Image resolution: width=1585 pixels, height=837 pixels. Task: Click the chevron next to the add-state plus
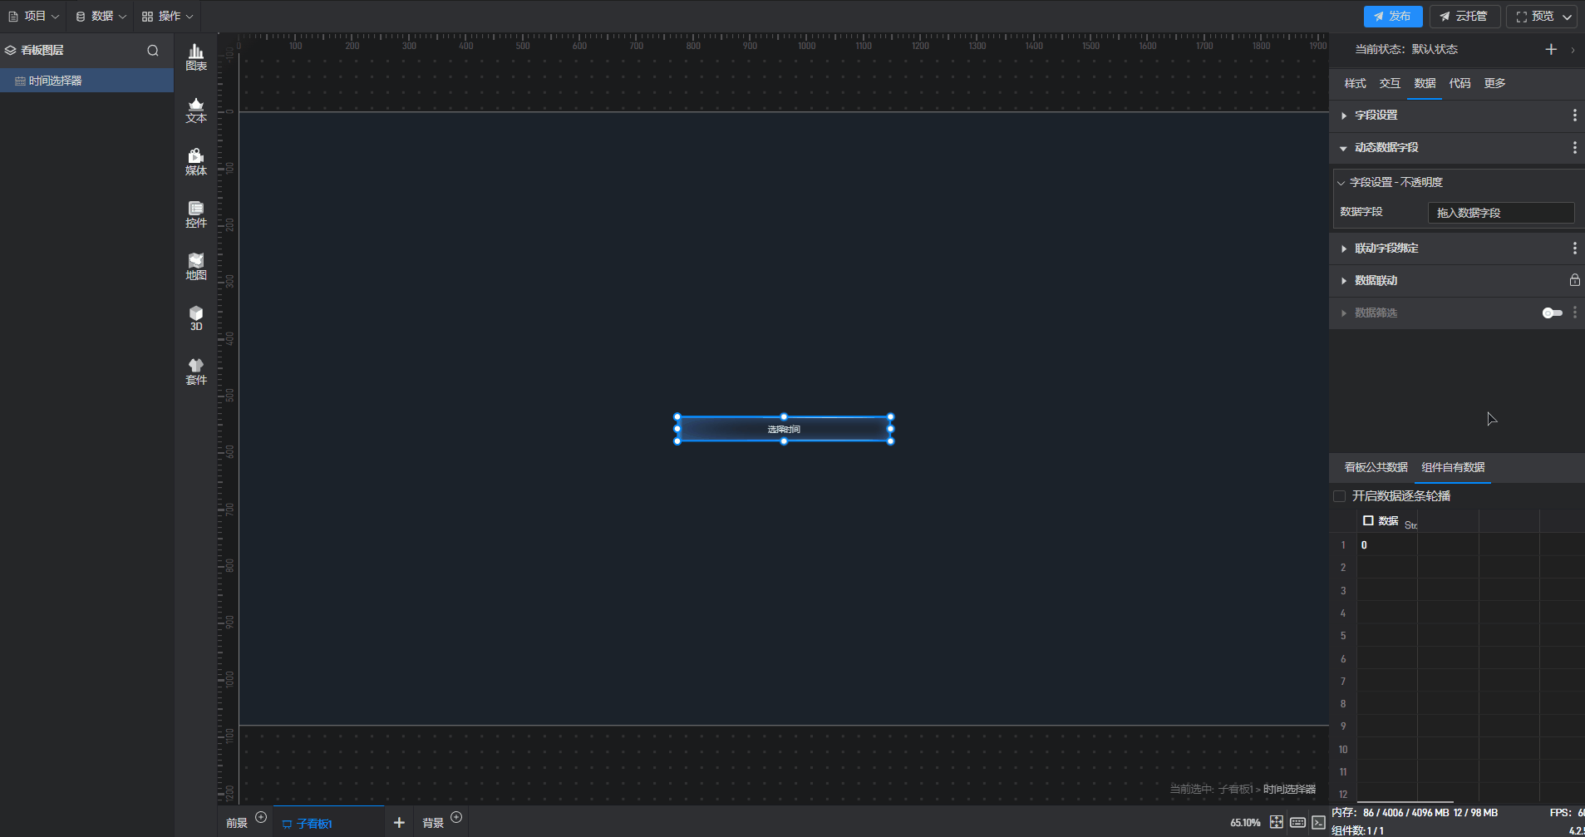pyautogui.click(x=1573, y=50)
